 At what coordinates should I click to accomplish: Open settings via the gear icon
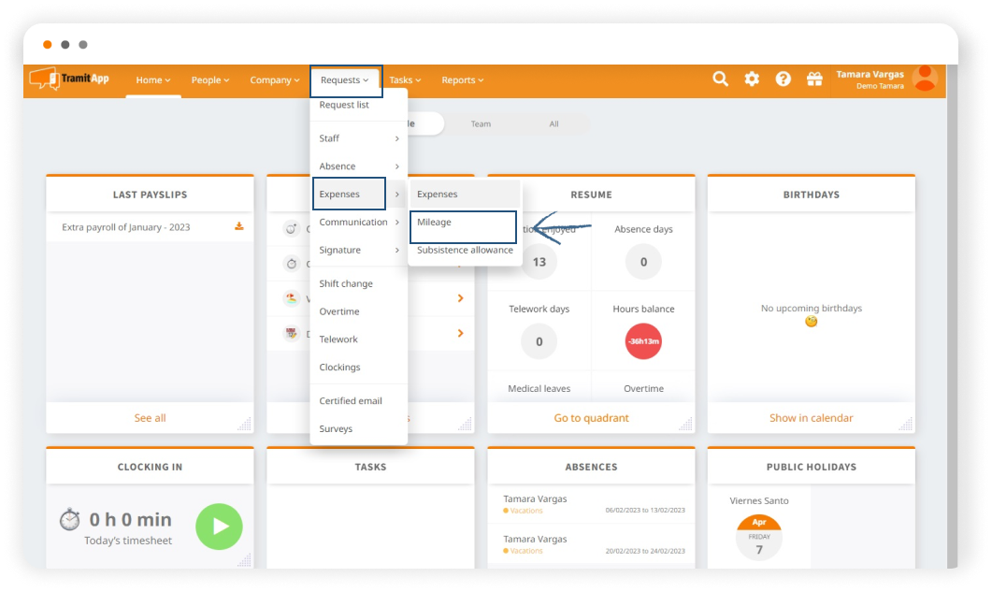click(752, 79)
